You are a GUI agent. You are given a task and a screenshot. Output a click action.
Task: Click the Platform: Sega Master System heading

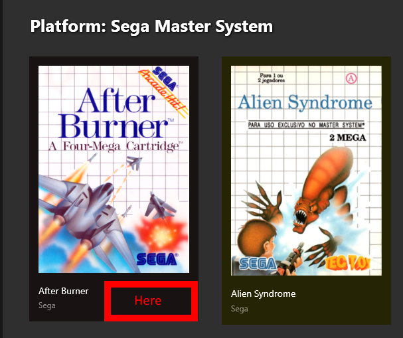pyautogui.click(x=151, y=26)
